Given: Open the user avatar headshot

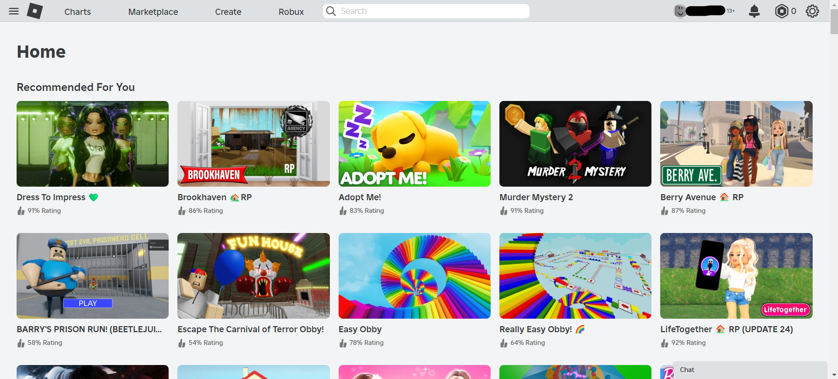Looking at the screenshot, I should (x=680, y=11).
